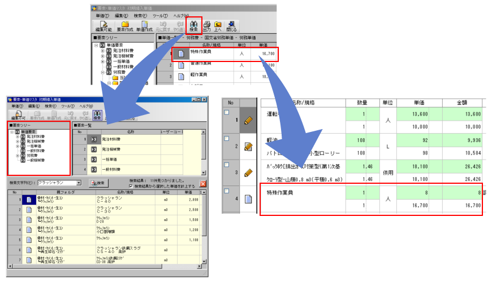Click the 単価作成 document icon

pos(144,26)
